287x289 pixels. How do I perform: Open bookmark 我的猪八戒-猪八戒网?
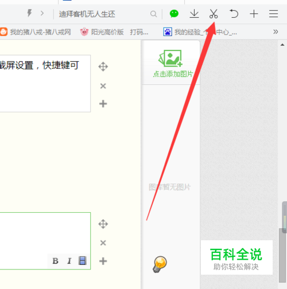pyautogui.click(x=36, y=32)
